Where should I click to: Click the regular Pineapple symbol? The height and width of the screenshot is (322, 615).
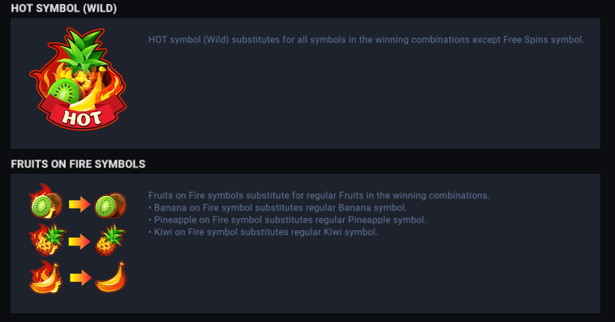point(110,241)
